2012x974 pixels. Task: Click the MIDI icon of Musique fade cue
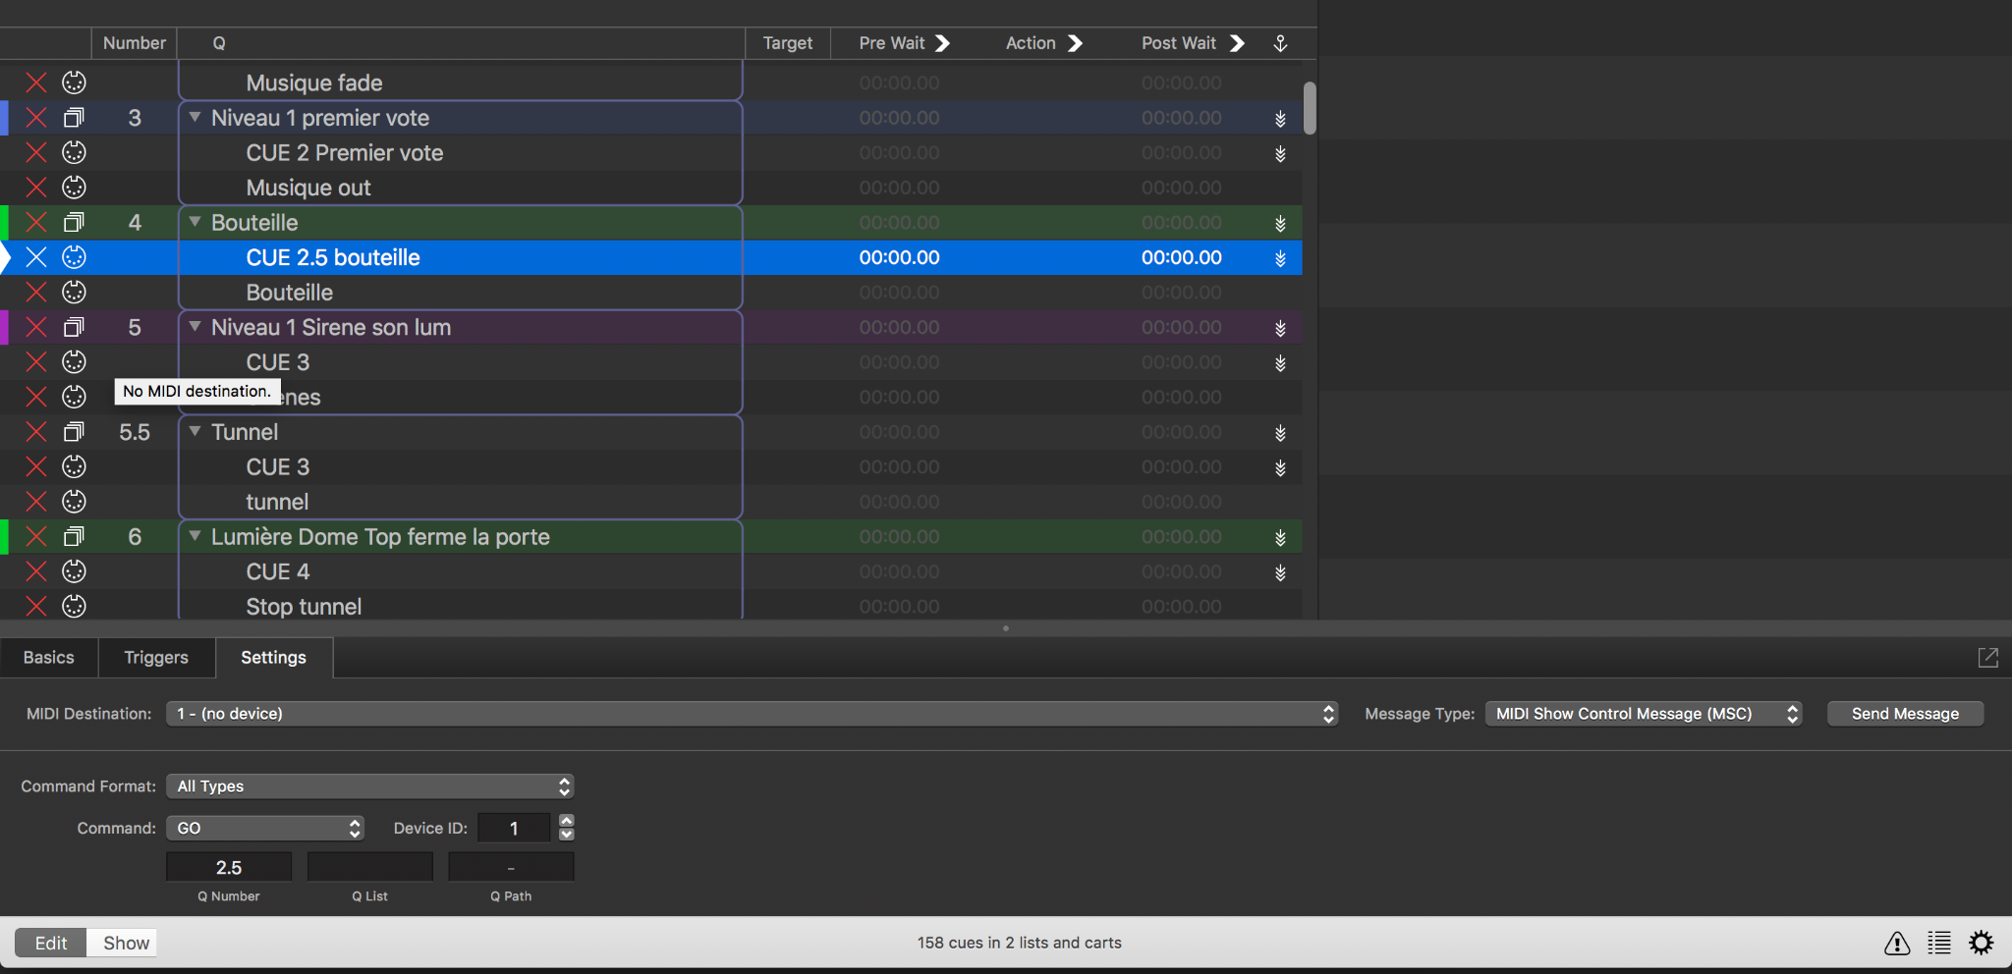(74, 83)
